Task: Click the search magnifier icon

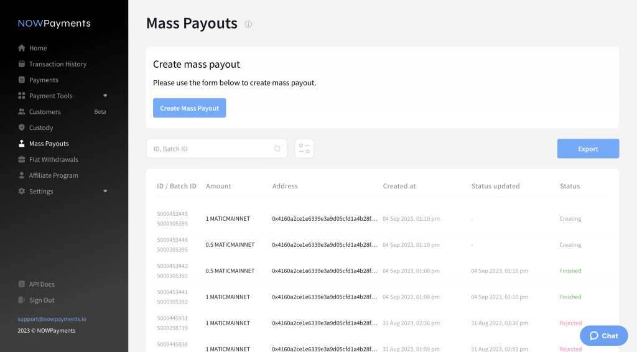Action: tap(277, 149)
